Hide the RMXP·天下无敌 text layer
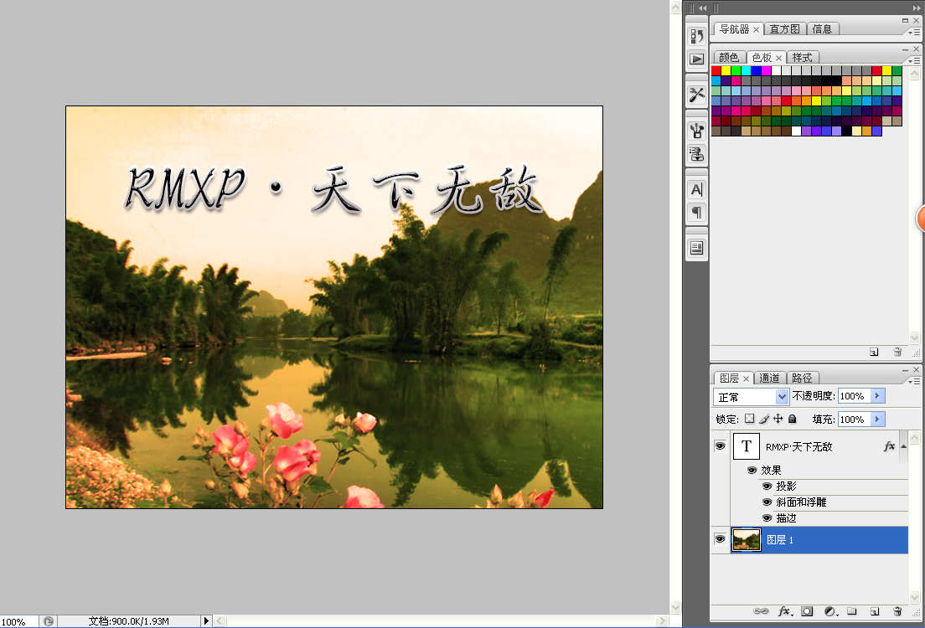Screen dimensions: 925x628 tap(721, 445)
